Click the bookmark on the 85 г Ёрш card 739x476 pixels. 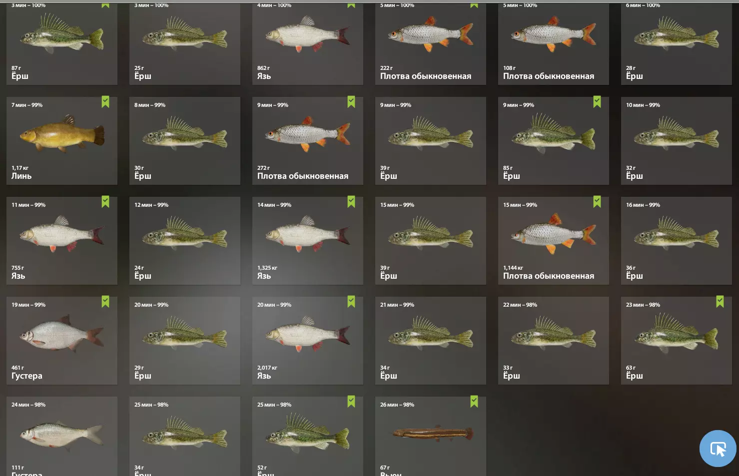click(597, 102)
